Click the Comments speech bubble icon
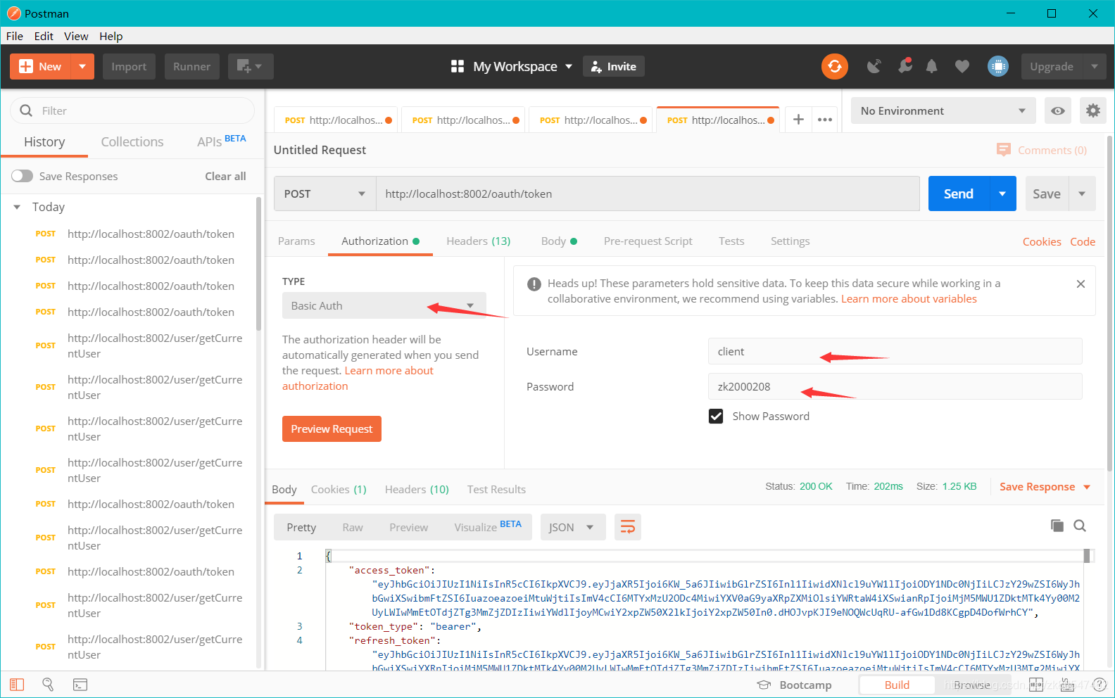Viewport: 1115px width, 698px height. point(1003,150)
